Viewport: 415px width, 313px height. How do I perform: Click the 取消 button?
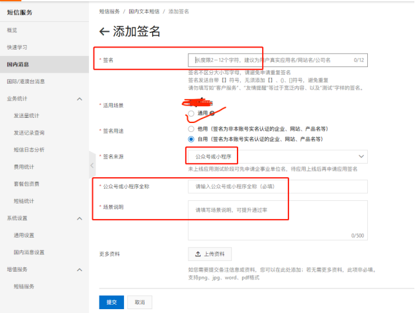coord(140,302)
